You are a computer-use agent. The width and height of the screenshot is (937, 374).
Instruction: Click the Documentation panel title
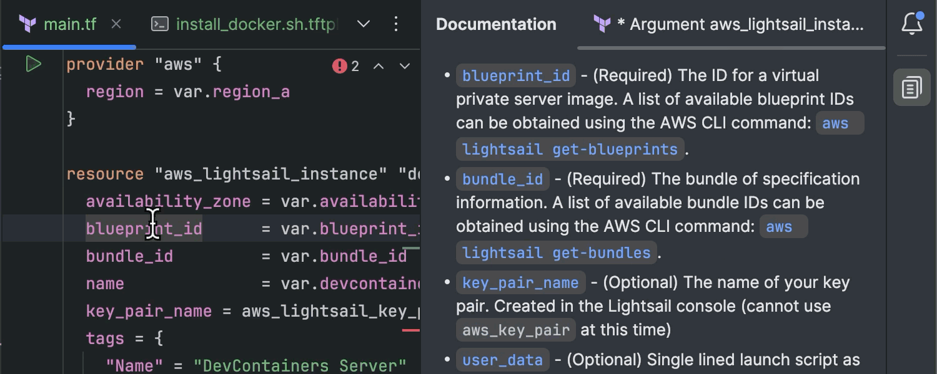pyautogui.click(x=496, y=24)
